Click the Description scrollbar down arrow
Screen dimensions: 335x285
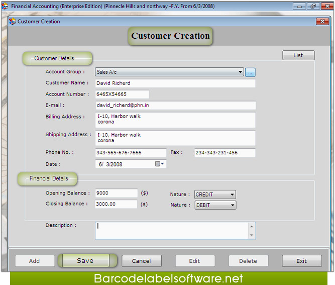[252, 235]
